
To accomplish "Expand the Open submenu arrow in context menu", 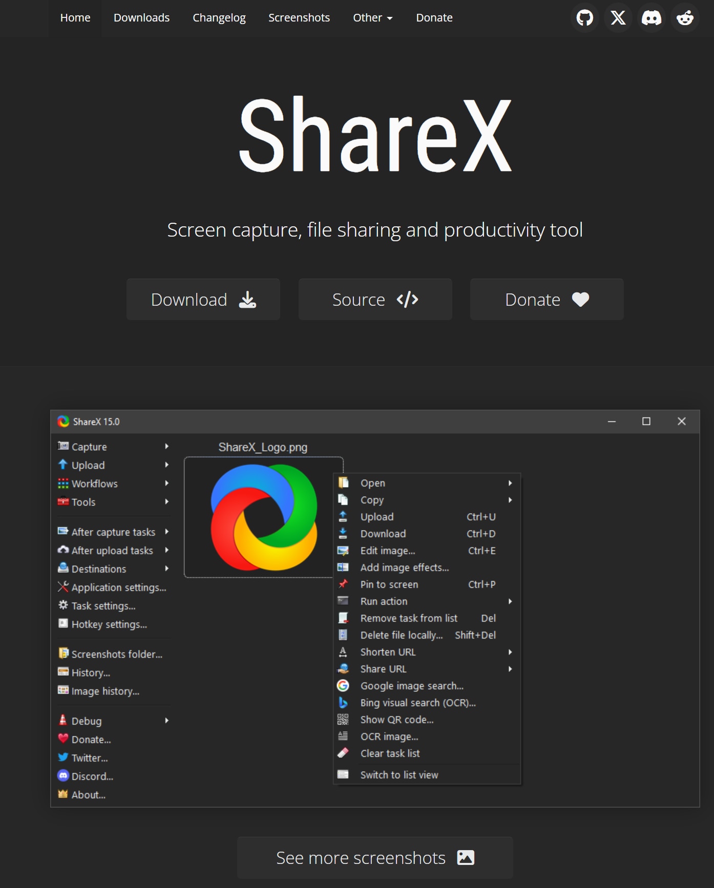I will 510,482.
